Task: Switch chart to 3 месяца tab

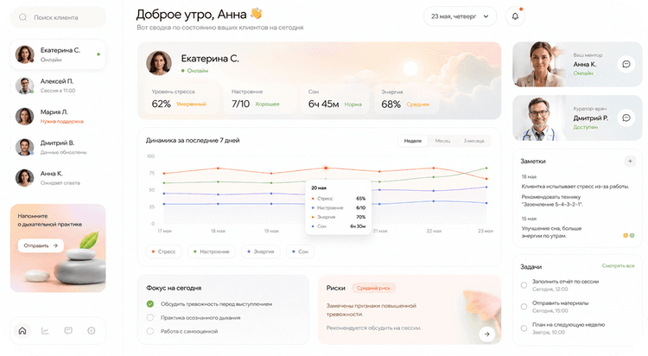Action: click(473, 141)
